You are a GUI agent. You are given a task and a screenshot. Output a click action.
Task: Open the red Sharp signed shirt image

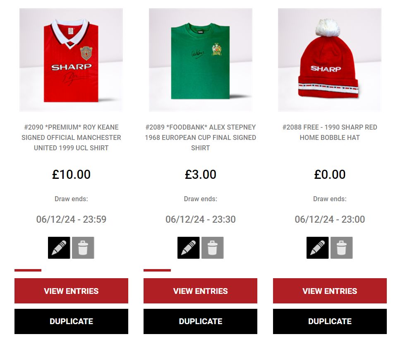pyautogui.click(x=71, y=60)
